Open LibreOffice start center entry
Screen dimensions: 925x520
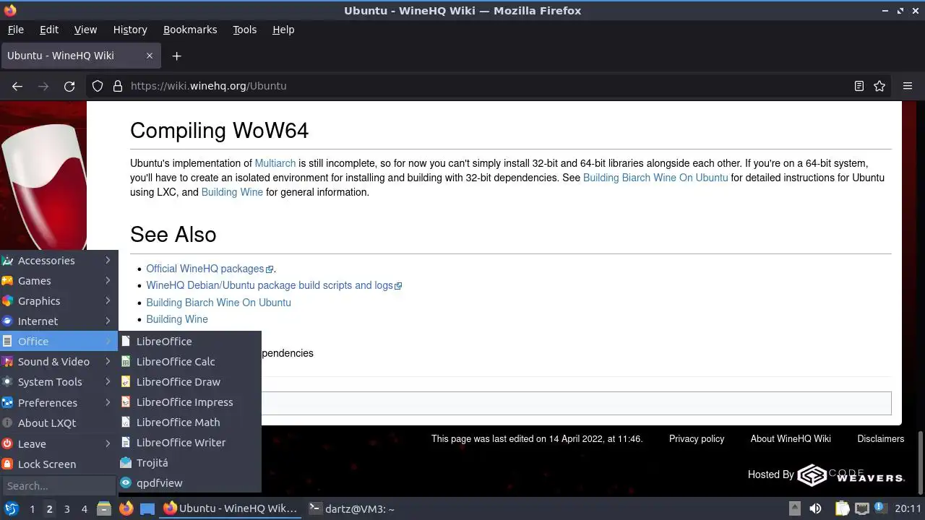pyautogui.click(x=189, y=342)
